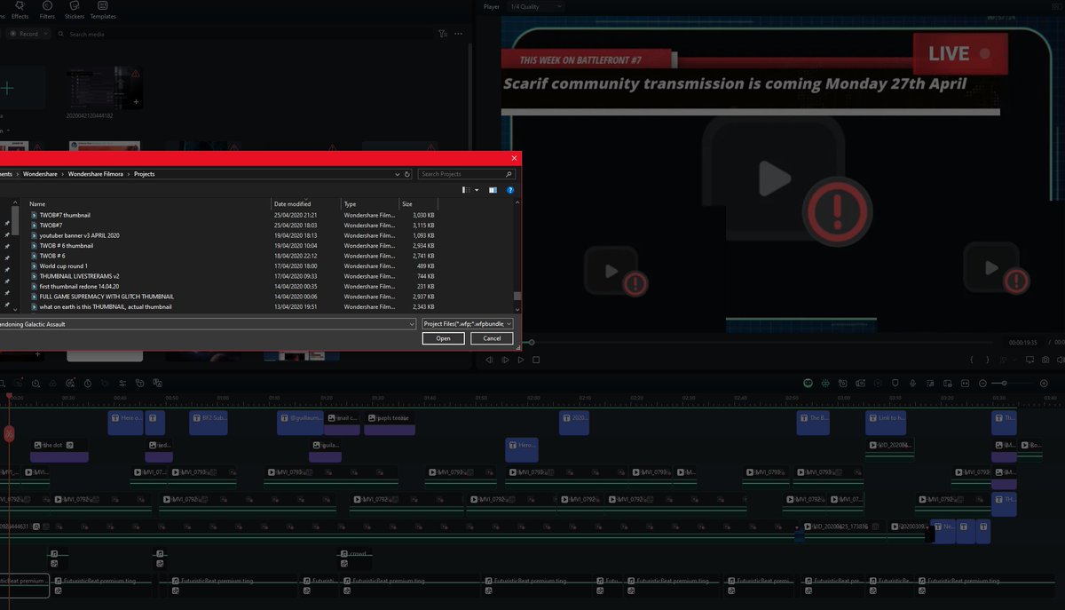Click the Projects breadcrumb segment
The height and width of the screenshot is (610, 1065).
click(x=145, y=174)
